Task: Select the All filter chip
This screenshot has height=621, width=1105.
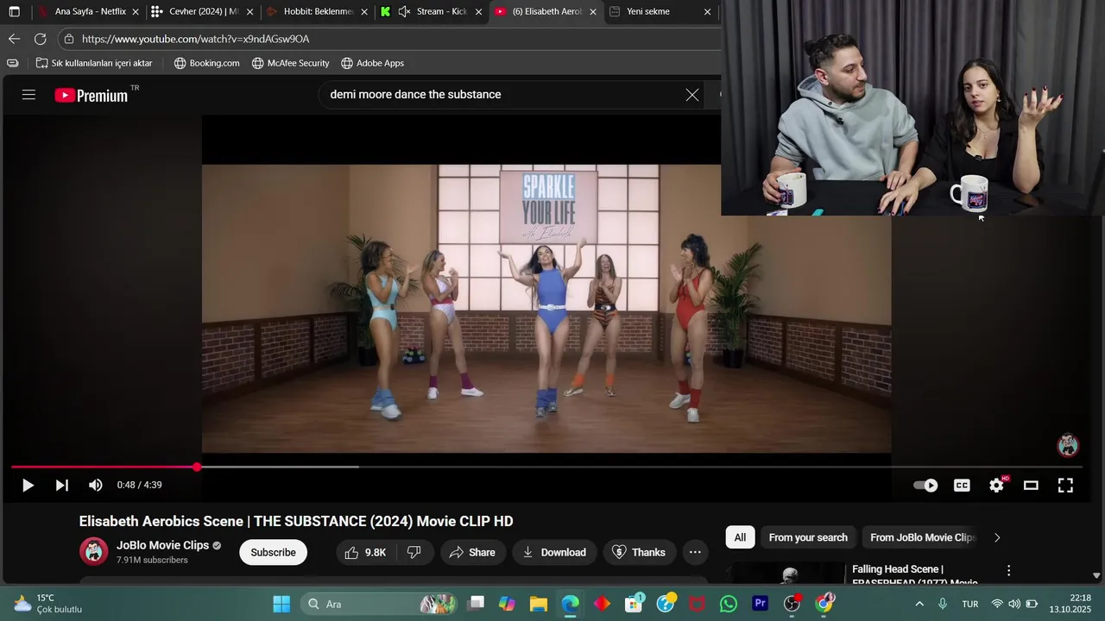Action: (x=740, y=537)
